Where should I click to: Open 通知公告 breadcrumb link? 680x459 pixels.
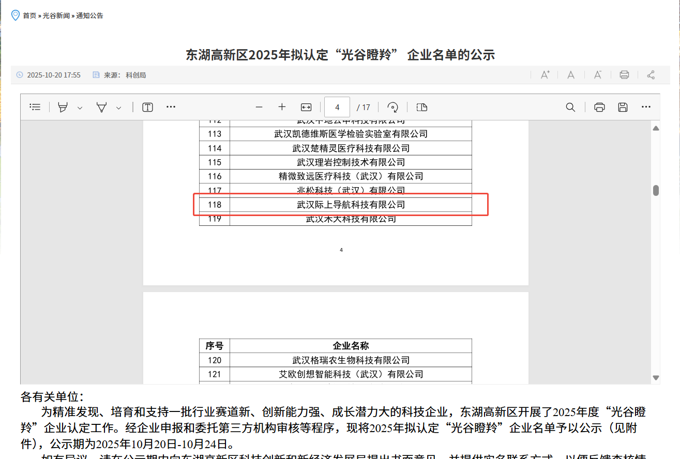[89, 16]
